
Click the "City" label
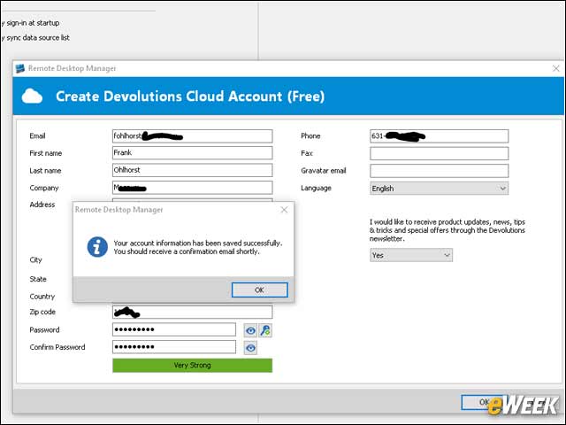coord(35,259)
